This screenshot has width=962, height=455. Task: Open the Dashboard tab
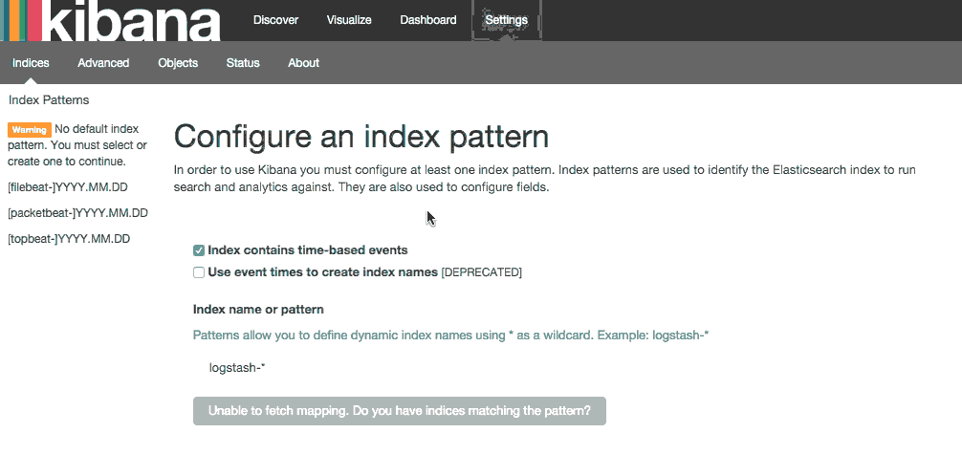(428, 20)
